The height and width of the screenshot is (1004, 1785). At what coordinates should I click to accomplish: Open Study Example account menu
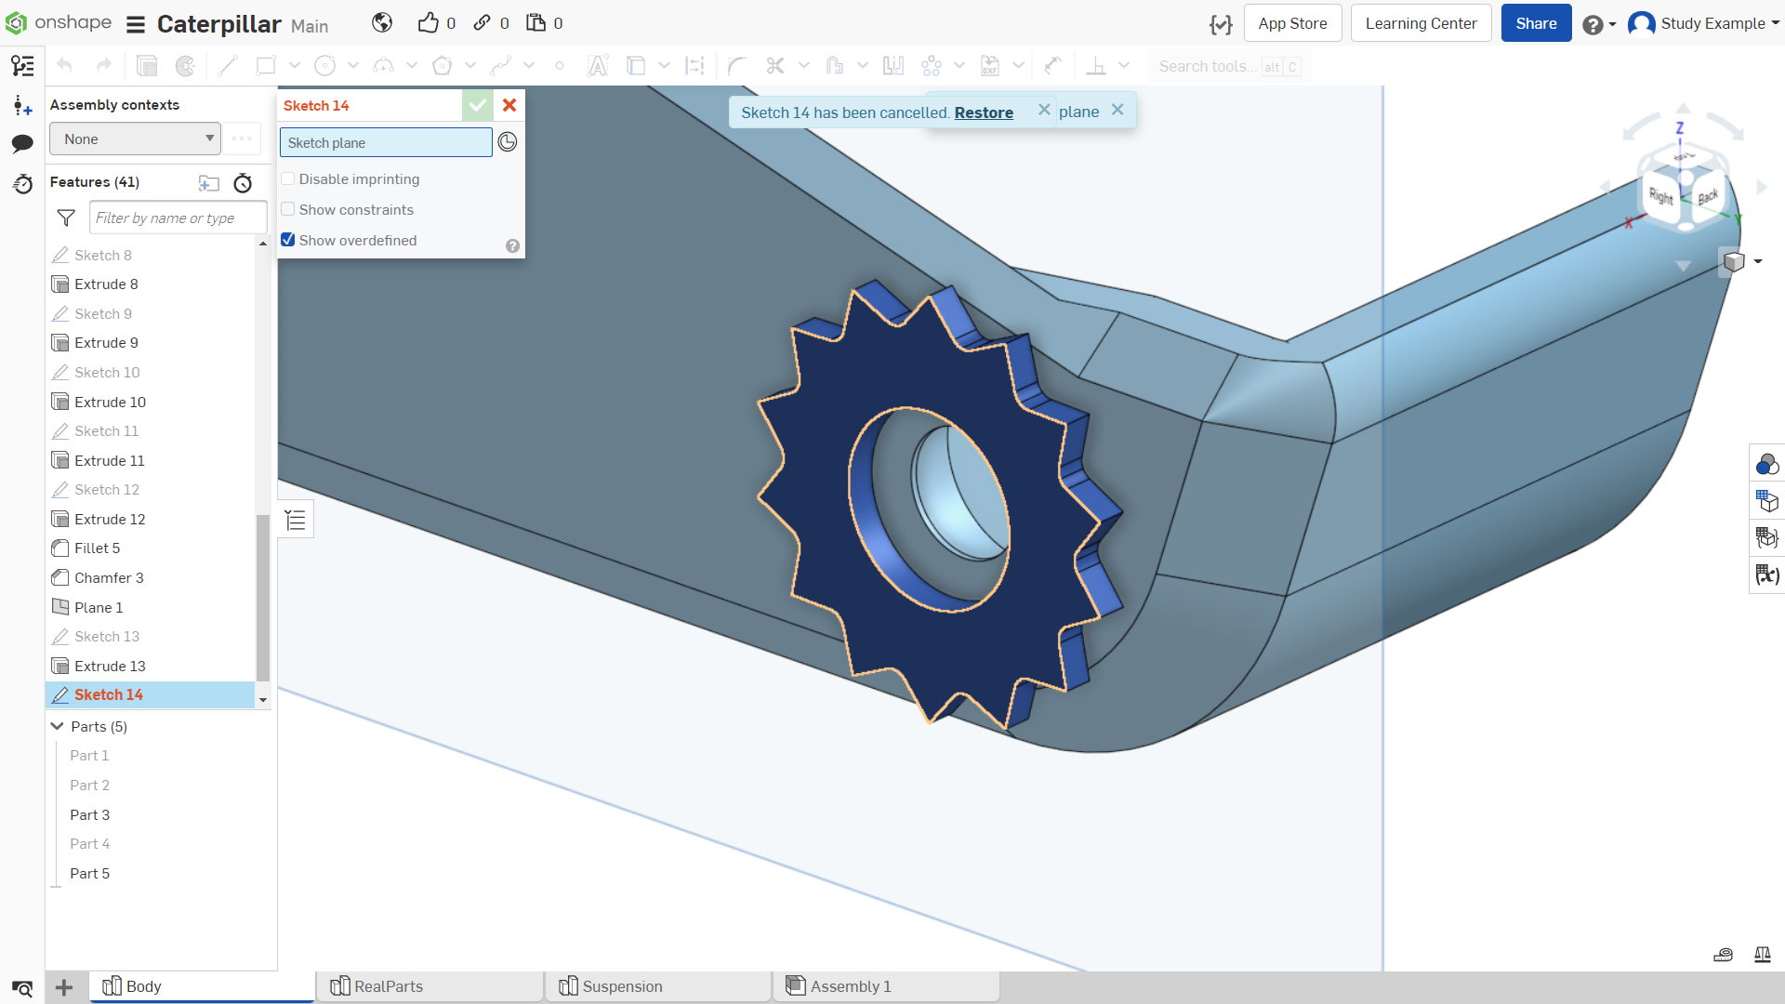[1703, 23]
